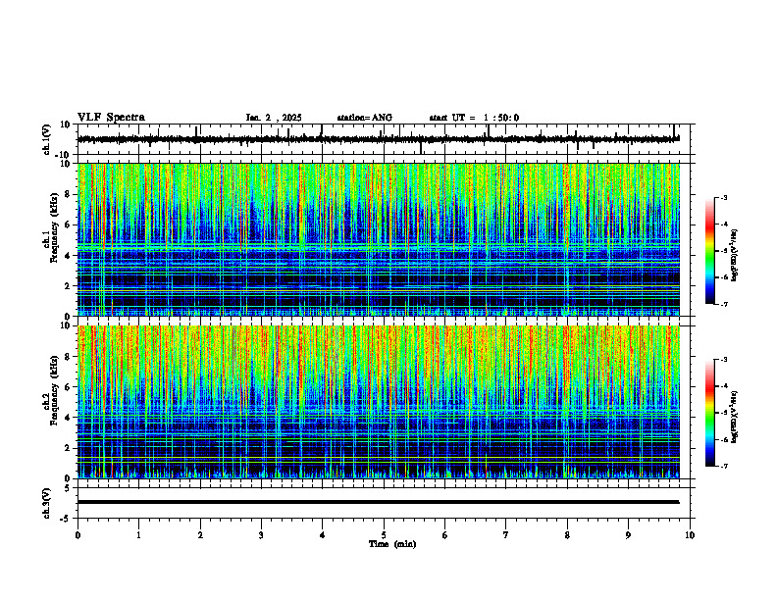Click the "-3" label on ch.1 color bar
The image size is (777, 600).
pos(724,197)
